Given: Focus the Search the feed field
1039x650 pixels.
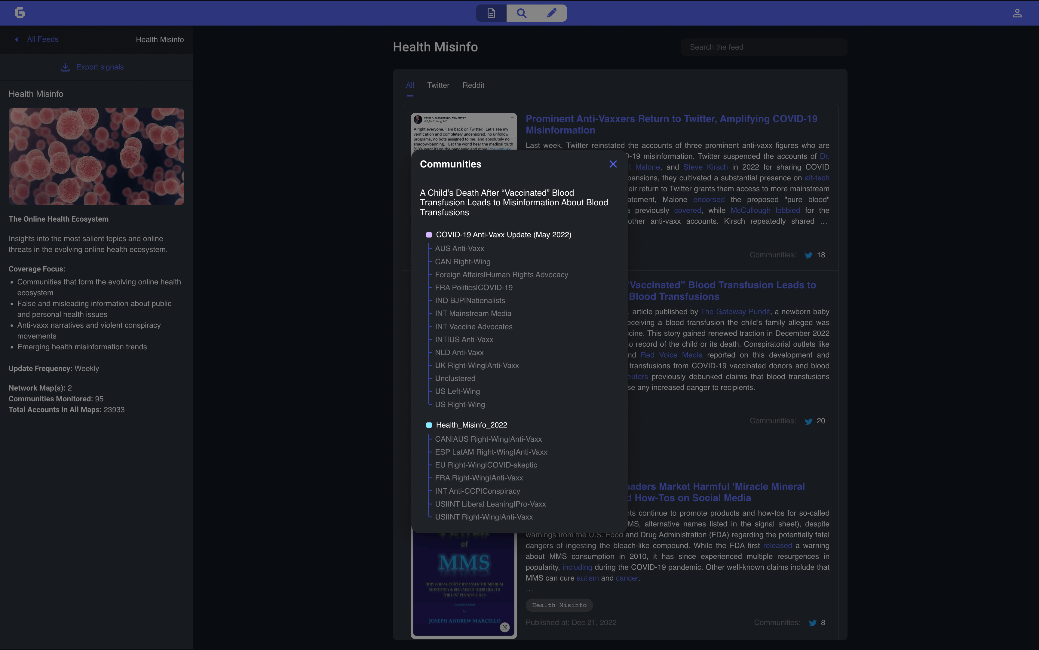Looking at the screenshot, I should (x=764, y=47).
